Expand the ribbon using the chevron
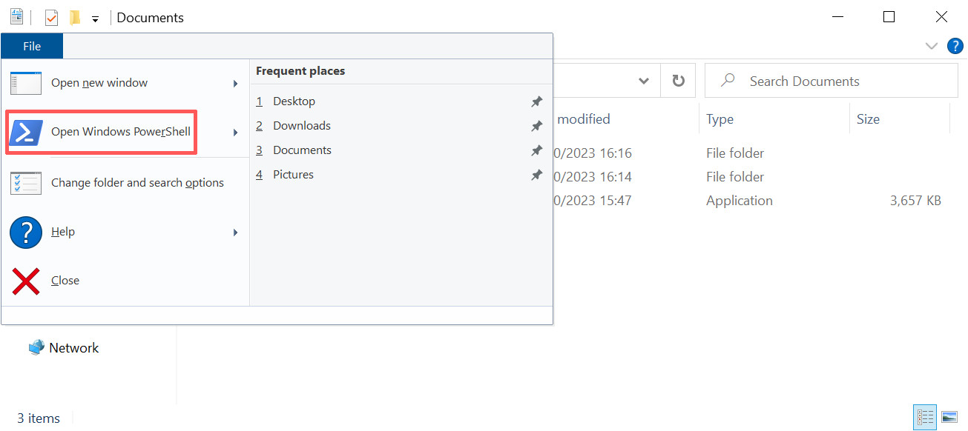This screenshot has height=431, width=968. click(x=932, y=46)
